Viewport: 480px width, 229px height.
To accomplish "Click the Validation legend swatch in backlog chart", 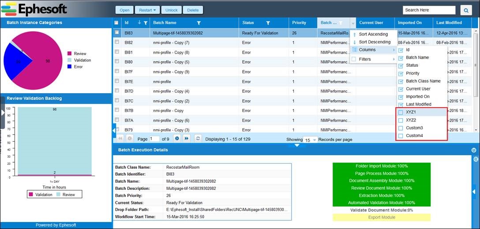I will (x=31, y=195).
